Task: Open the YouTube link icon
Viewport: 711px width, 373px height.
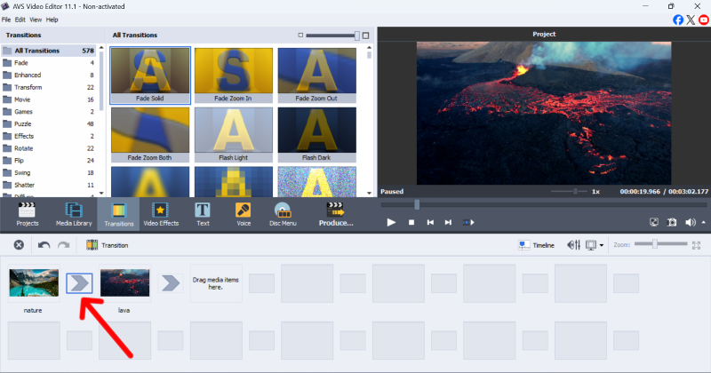Action: pyautogui.click(x=704, y=20)
